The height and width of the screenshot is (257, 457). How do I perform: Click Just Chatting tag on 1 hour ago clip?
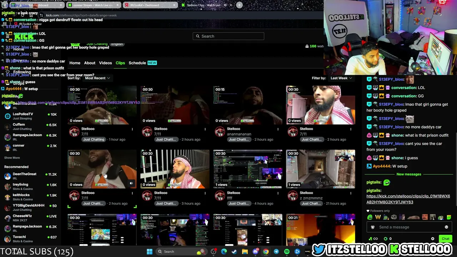(94, 140)
